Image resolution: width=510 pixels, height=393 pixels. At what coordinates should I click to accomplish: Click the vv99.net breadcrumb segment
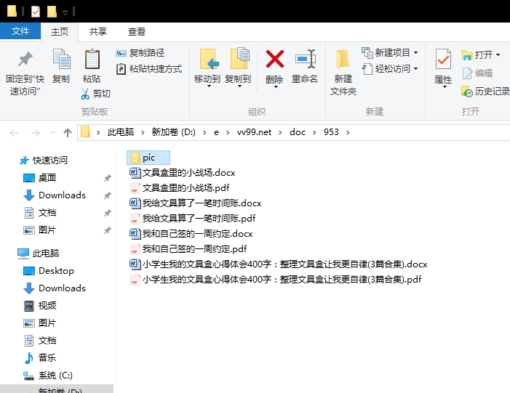(254, 132)
